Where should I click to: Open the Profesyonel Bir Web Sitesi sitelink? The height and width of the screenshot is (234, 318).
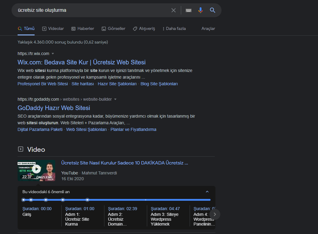tap(42, 84)
